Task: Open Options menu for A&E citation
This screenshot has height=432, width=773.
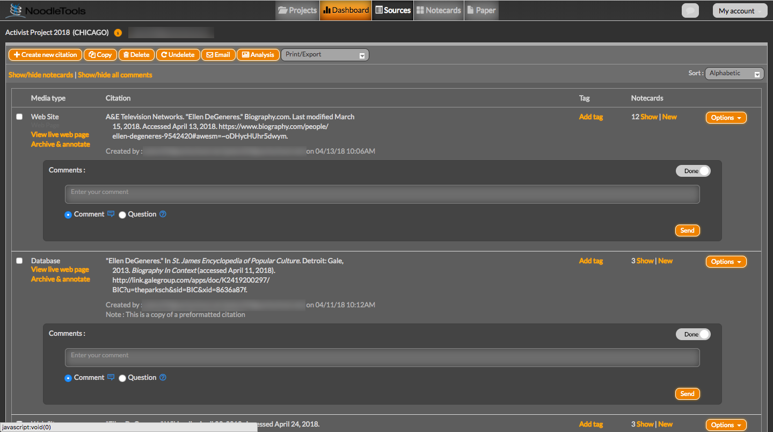Action: [726, 118]
